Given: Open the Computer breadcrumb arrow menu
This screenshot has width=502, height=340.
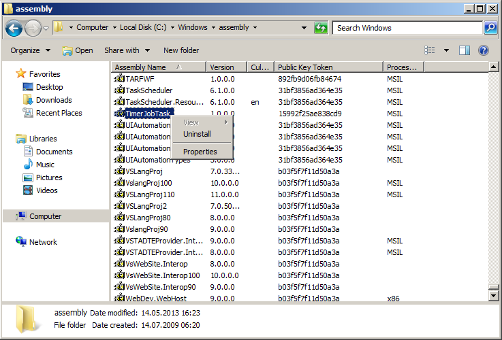Looking at the screenshot, I should tap(114, 27).
